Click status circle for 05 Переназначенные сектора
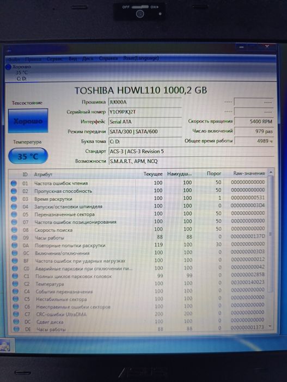 [14, 214]
